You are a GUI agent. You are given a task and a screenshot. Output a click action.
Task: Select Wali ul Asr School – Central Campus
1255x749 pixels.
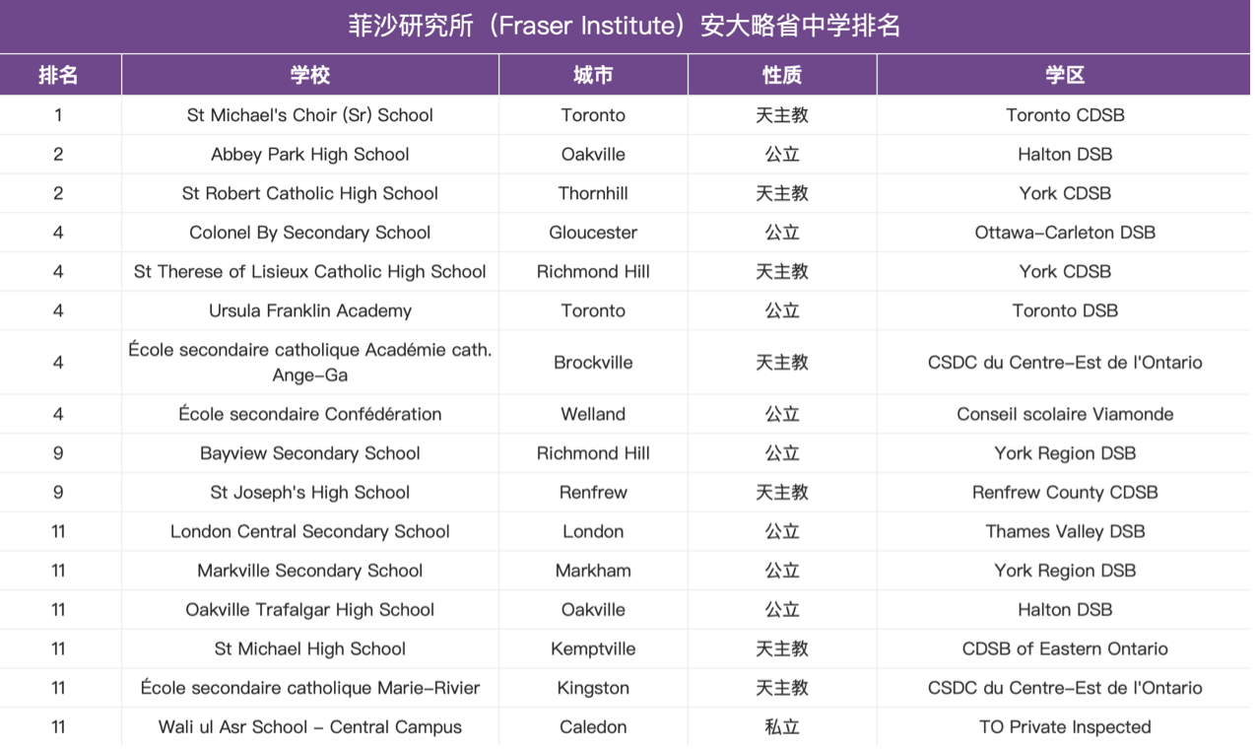[310, 727]
